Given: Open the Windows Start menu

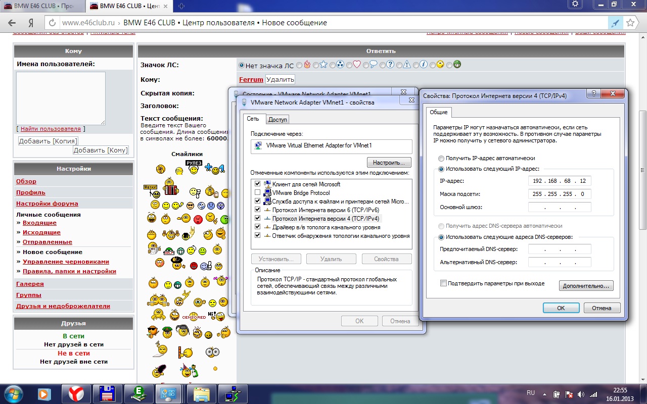Looking at the screenshot, I should 12,393.
